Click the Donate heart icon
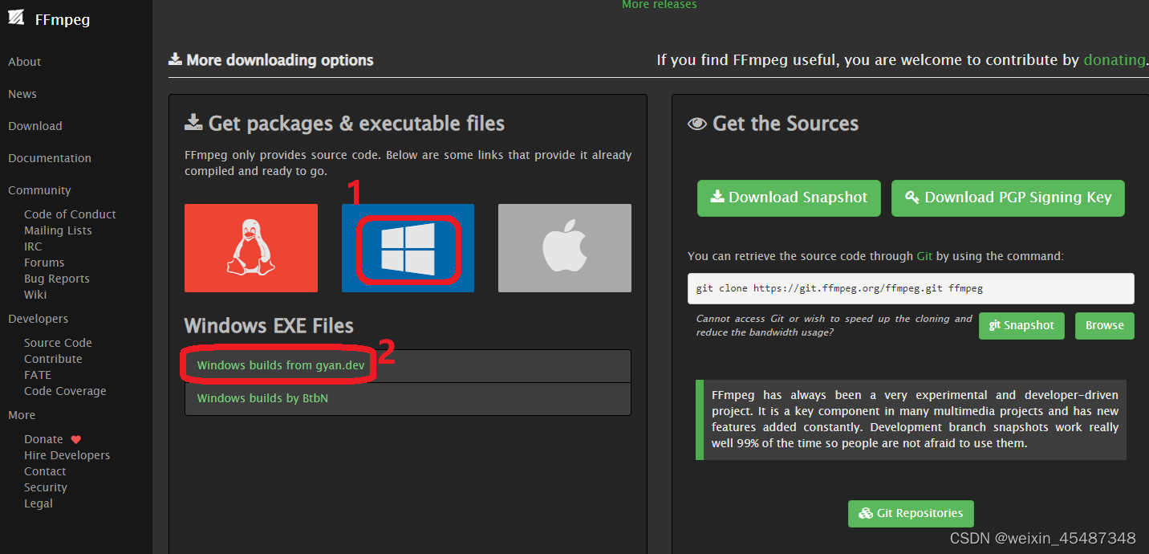 [76, 439]
